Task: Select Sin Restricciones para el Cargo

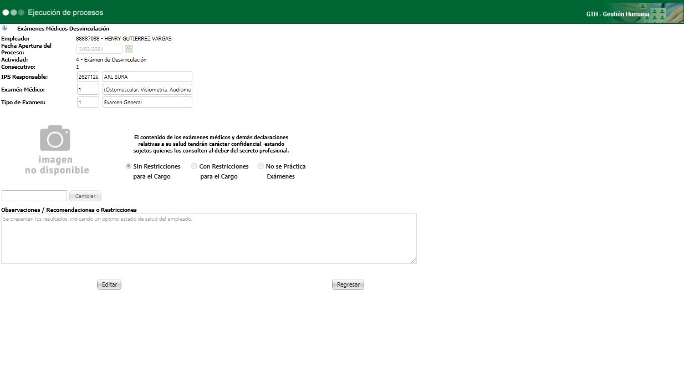Action: 129,166
